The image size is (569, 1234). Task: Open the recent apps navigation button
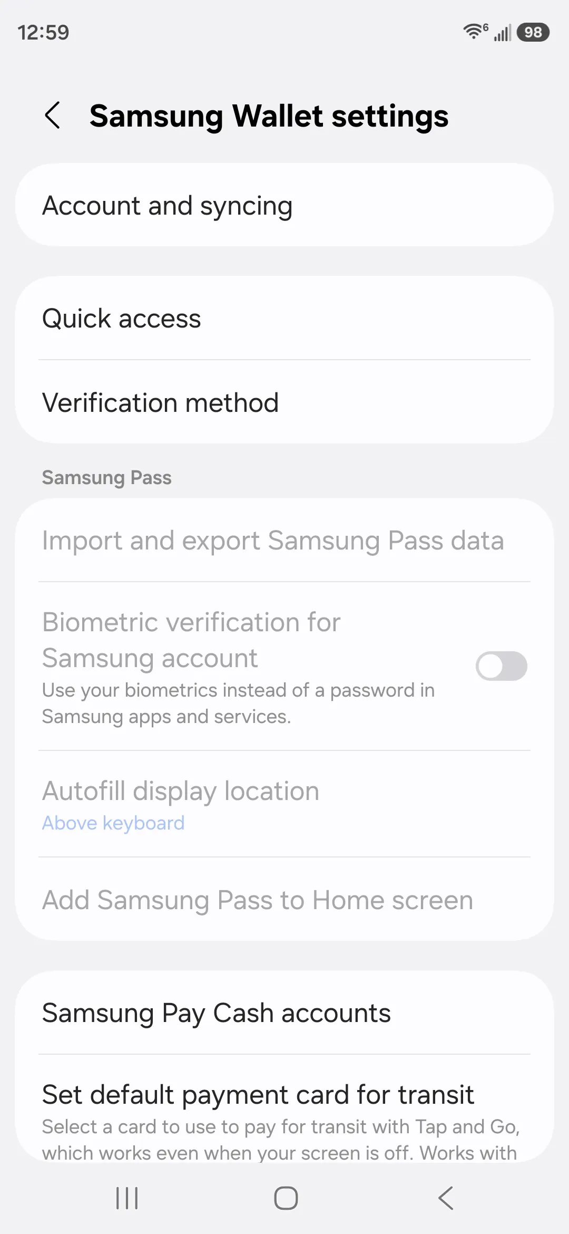click(127, 1198)
